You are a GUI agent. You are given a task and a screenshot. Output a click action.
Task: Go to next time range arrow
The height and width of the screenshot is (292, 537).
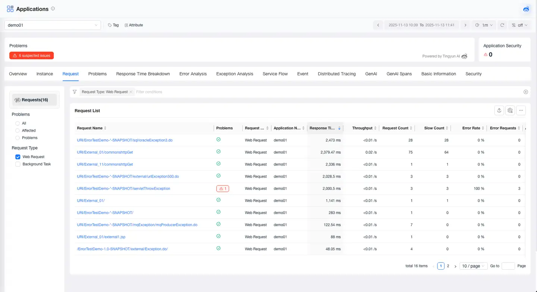click(x=465, y=25)
